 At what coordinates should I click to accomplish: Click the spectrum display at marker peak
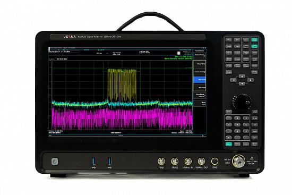(x=122, y=71)
